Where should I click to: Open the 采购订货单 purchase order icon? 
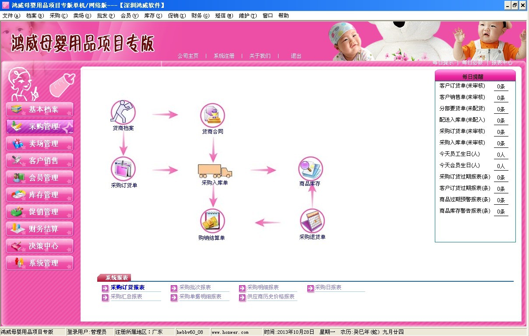123,169
